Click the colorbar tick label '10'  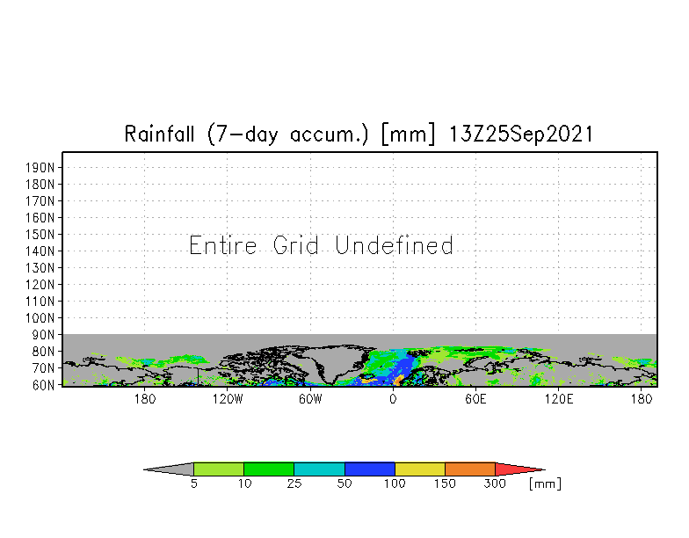click(x=244, y=483)
